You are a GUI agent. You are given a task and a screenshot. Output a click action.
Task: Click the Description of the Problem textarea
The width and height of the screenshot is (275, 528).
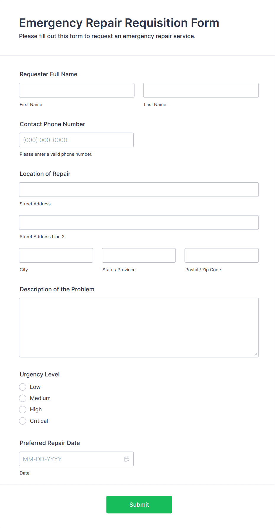point(139,326)
